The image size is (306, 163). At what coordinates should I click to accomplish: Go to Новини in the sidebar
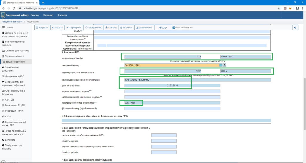(x=9, y=27)
